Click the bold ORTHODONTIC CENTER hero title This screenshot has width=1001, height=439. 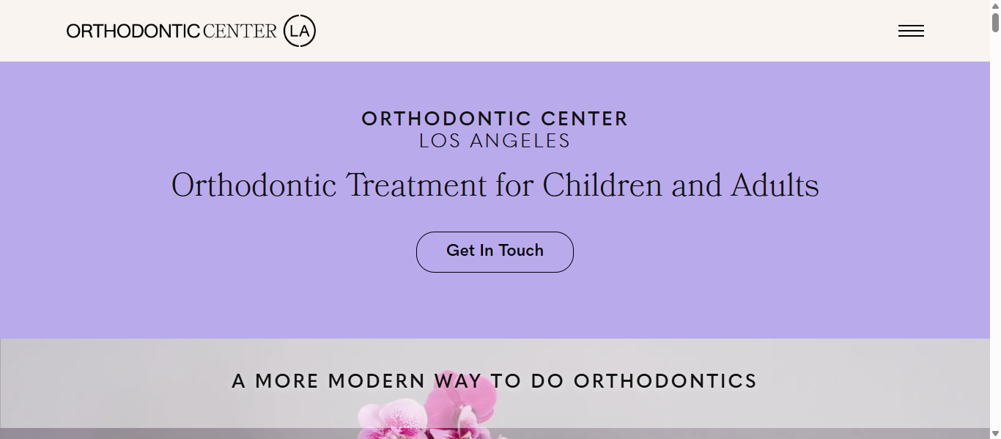coord(495,119)
